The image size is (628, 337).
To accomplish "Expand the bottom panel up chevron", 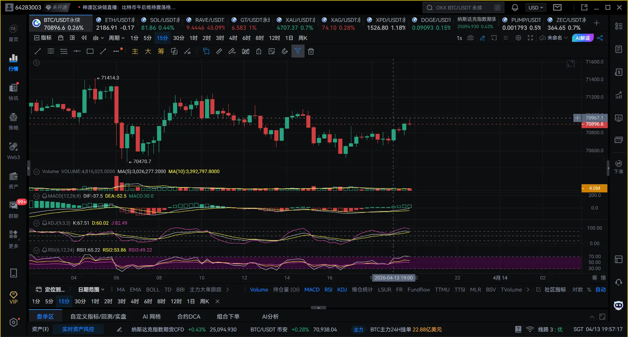I will [592, 317].
